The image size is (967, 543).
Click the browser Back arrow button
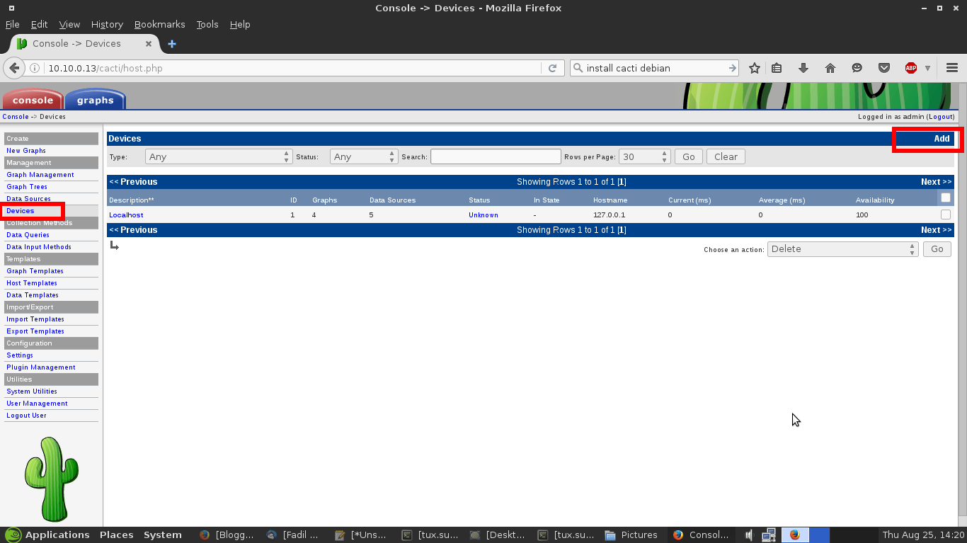(14, 68)
